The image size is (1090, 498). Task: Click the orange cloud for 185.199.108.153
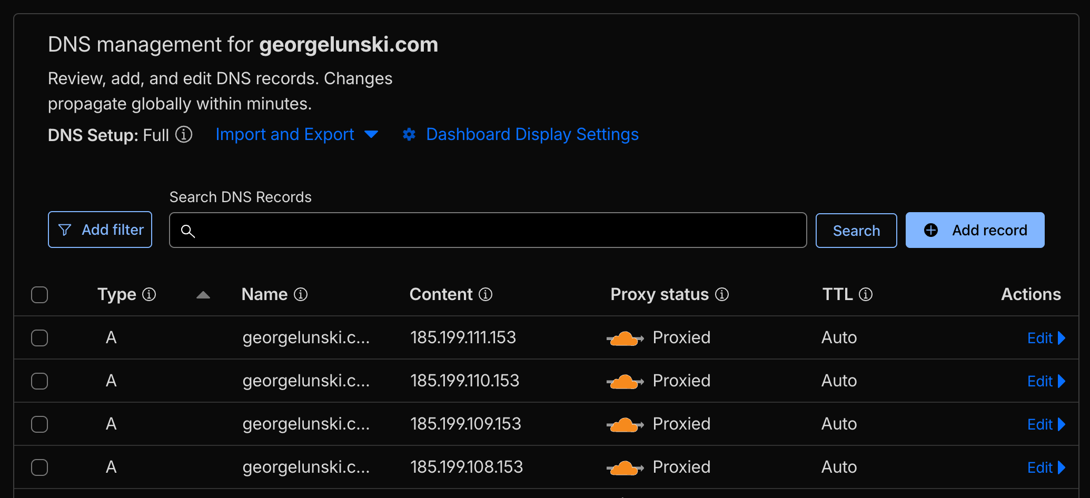[x=625, y=467]
